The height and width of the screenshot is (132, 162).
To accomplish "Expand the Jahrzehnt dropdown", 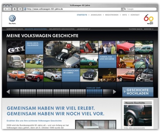I will pyautogui.click(x=83, y=29).
